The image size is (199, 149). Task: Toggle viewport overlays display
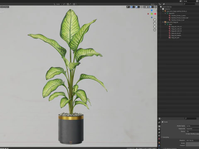pyautogui.click(x=136, y=7)
